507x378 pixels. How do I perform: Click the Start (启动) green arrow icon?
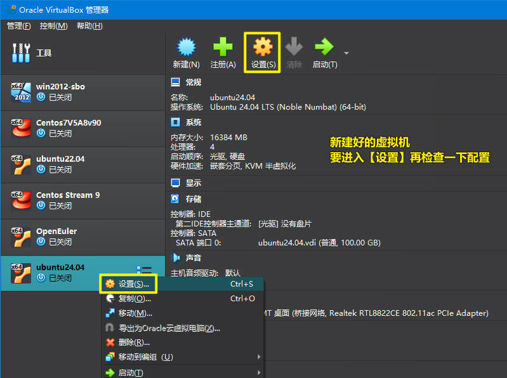324,48
